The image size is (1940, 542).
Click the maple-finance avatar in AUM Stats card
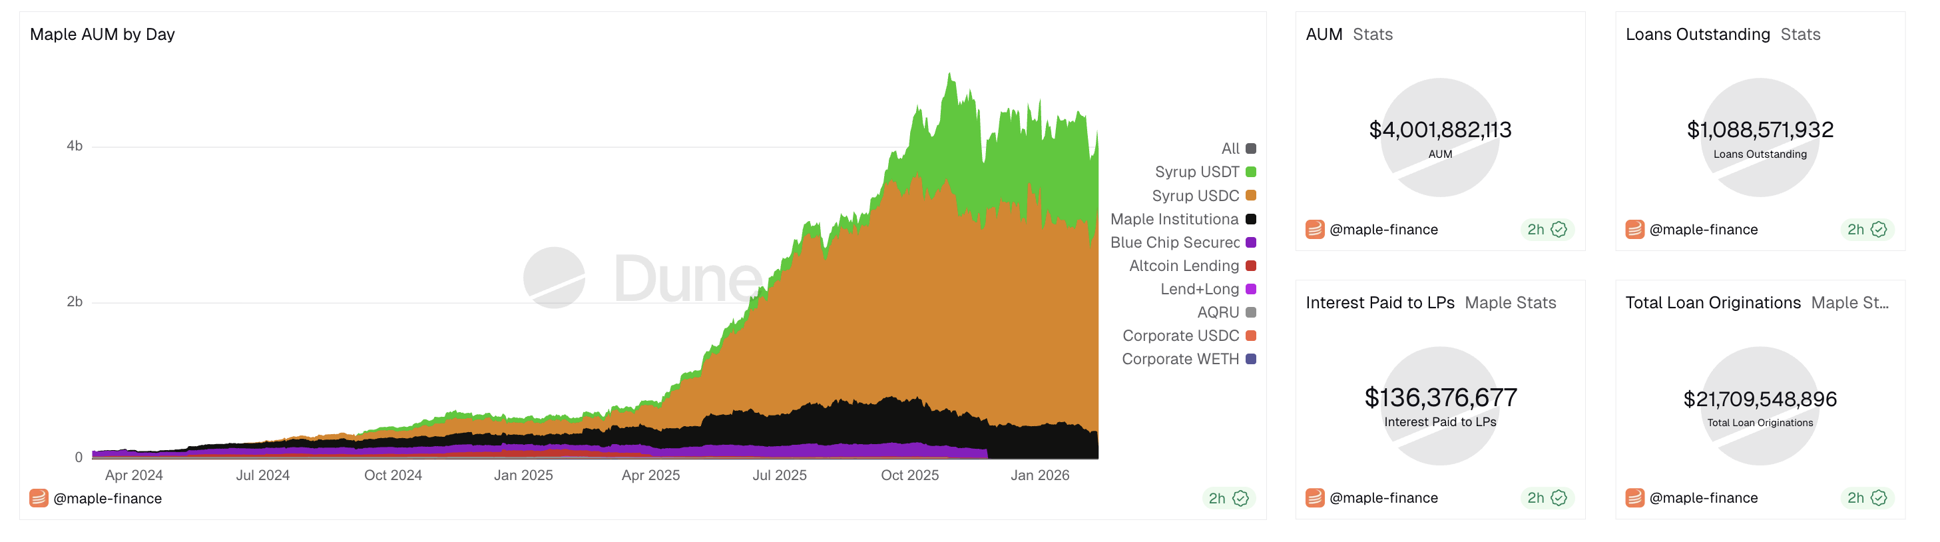(1314, 230)
